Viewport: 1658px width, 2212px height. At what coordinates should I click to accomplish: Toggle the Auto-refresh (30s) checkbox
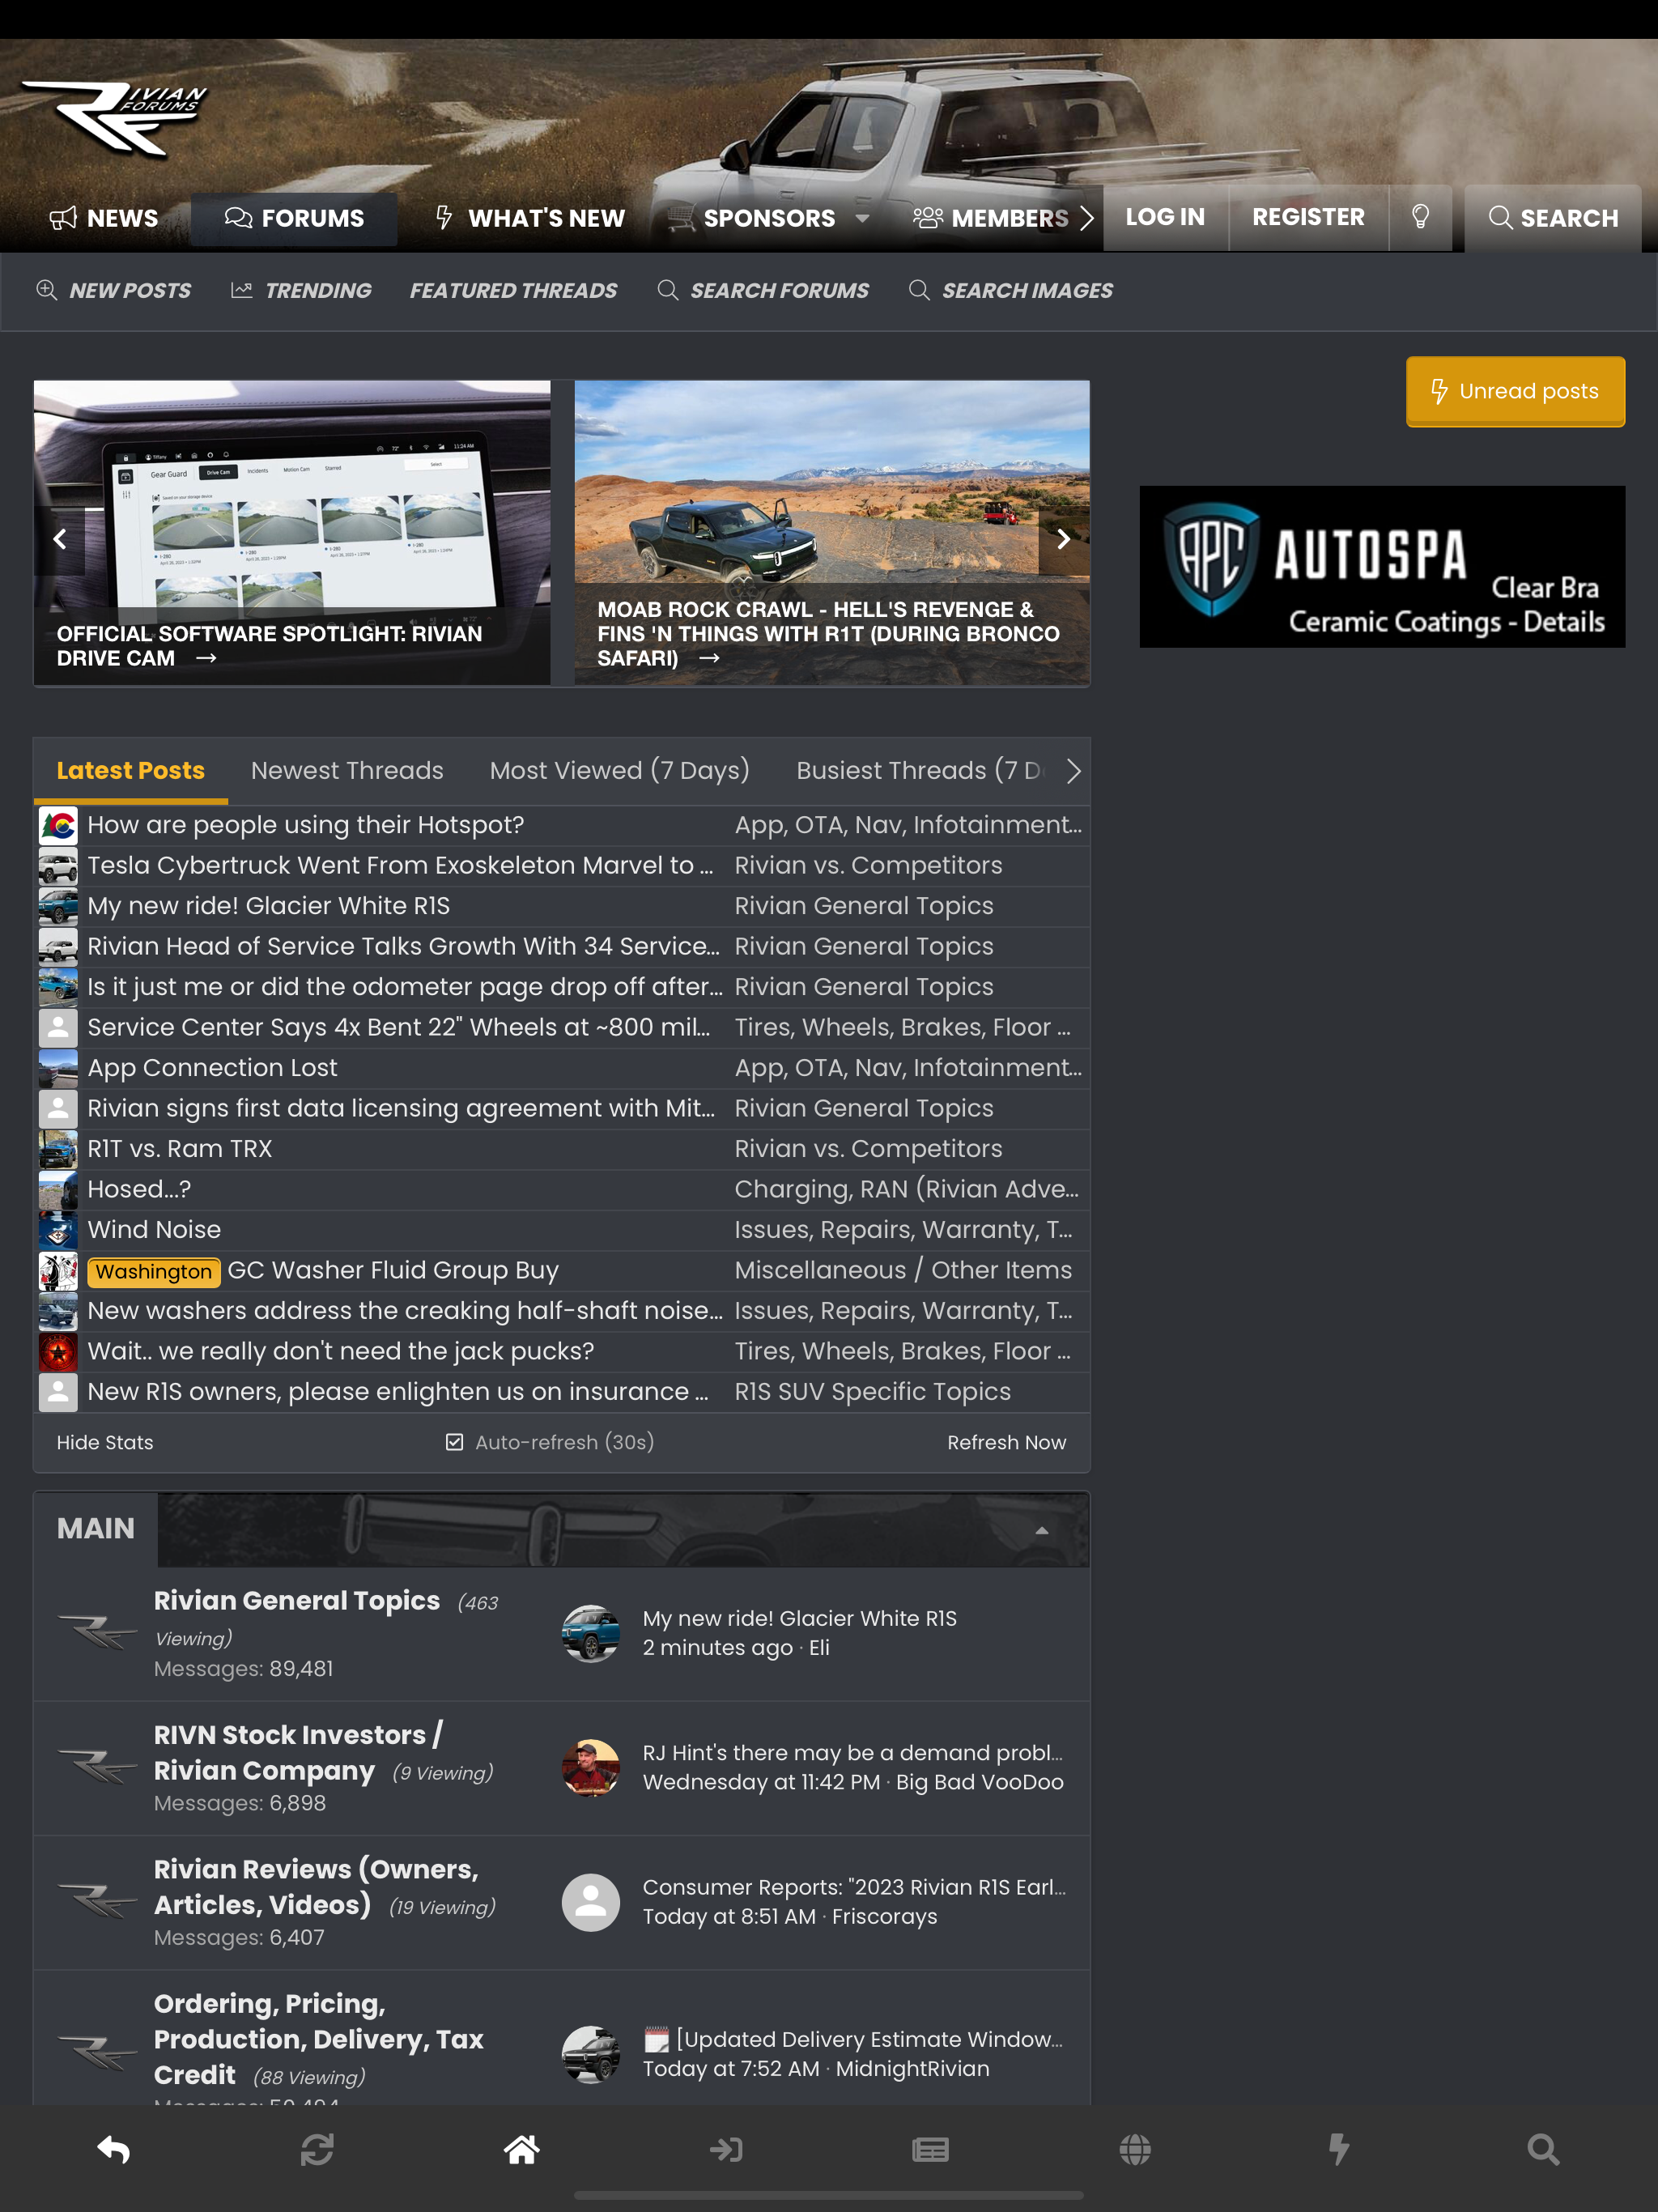[454, 1442]
